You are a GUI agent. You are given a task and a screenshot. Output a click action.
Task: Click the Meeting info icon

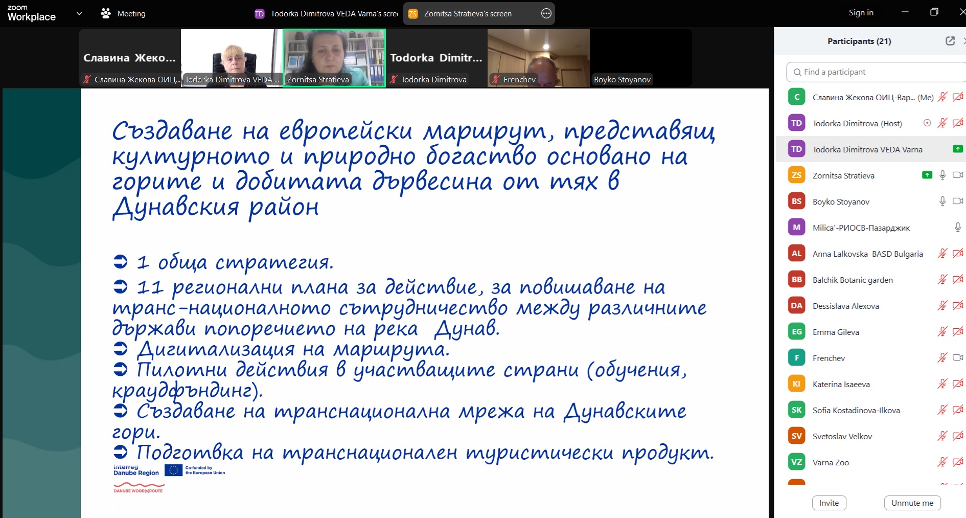pyautogui.click(x=106, y=14)
